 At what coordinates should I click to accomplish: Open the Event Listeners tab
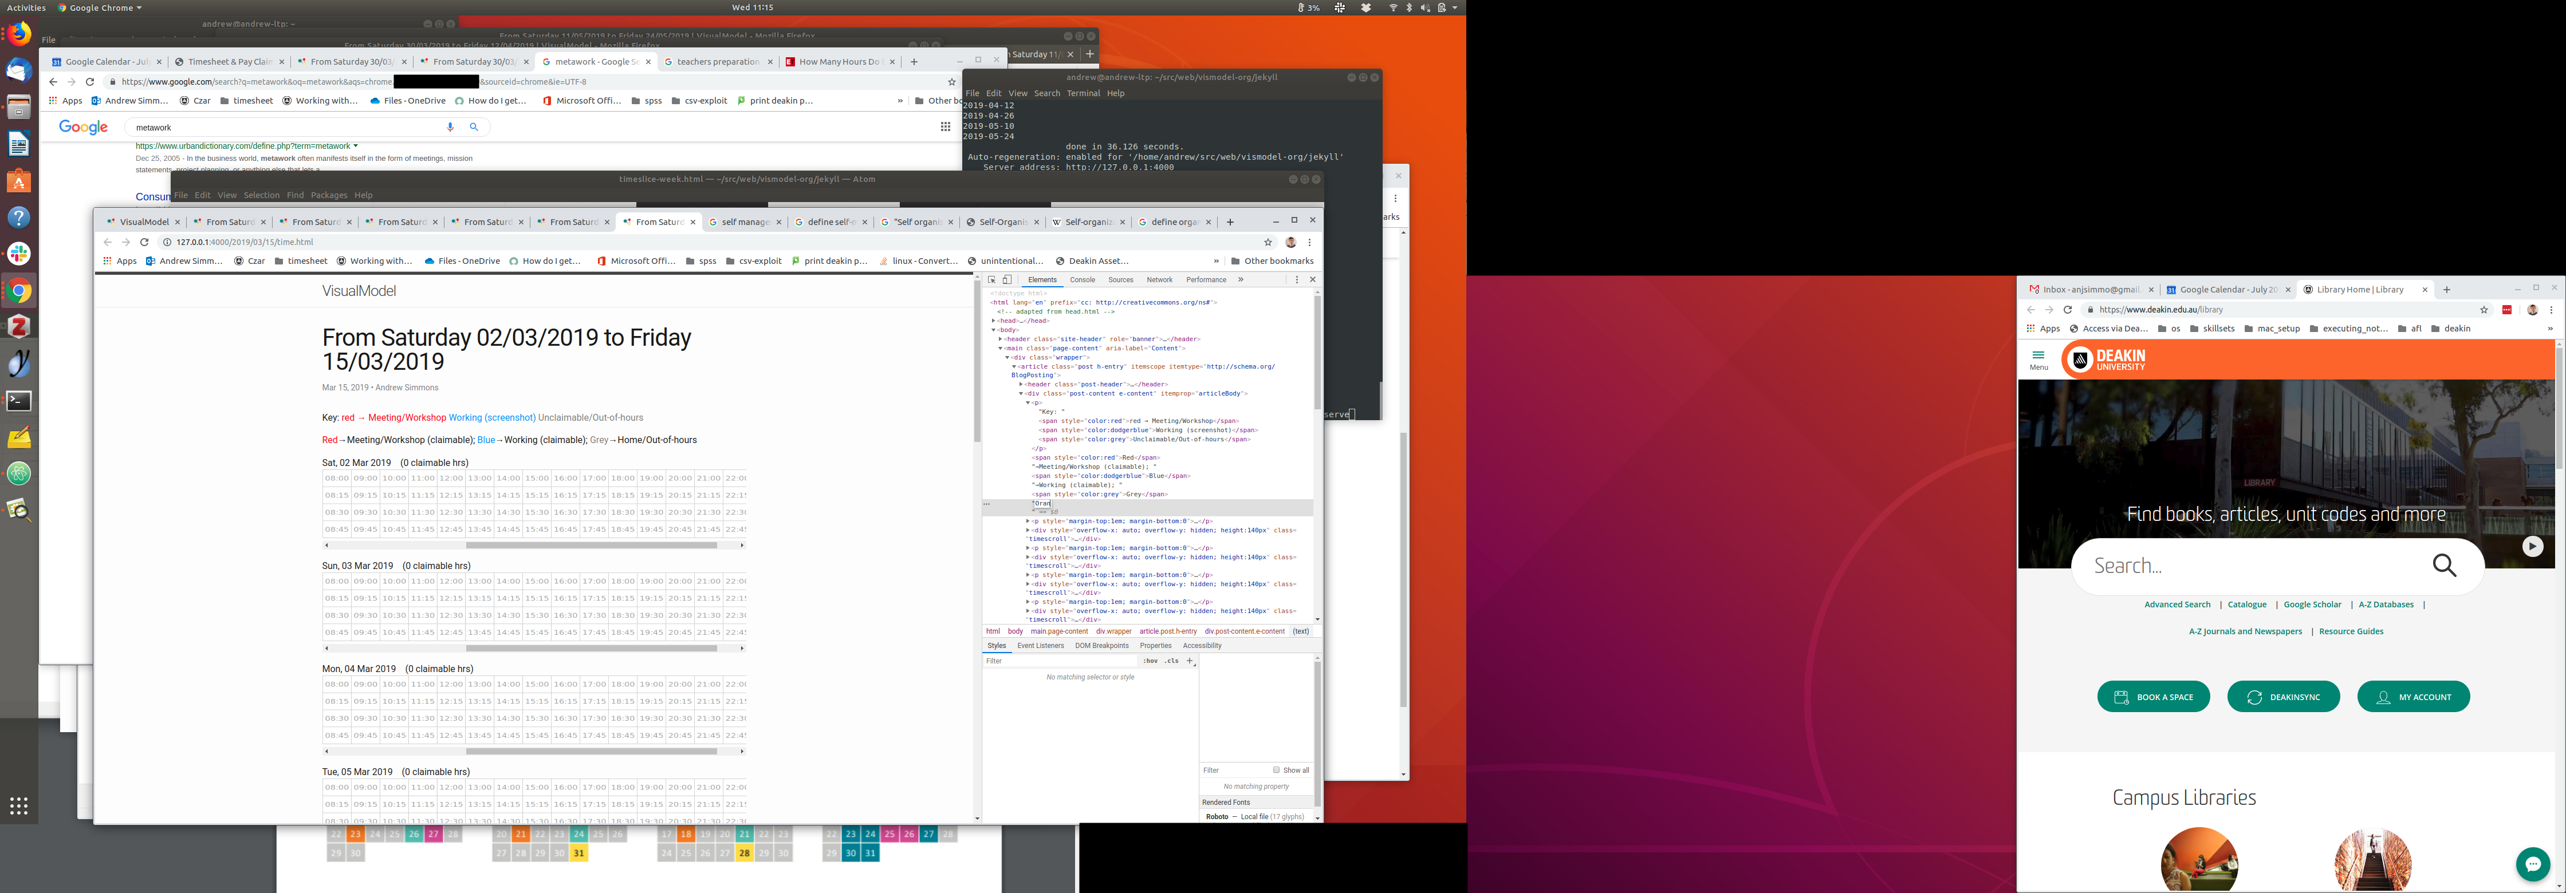tap(1040, 645)
